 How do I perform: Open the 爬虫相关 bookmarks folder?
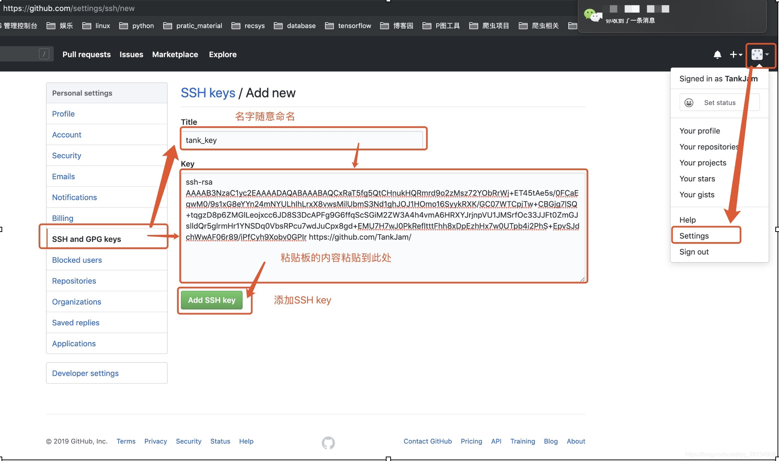tap(539, 26)
